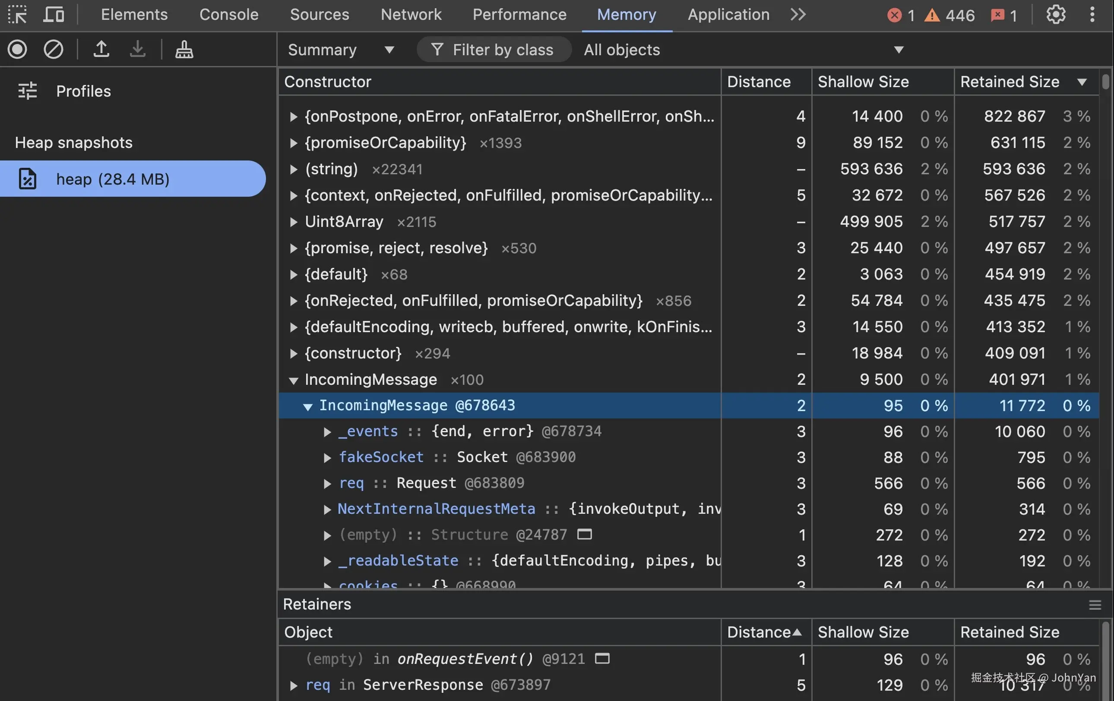Click the record heap snapshot button
The width and height of the screenshot is (1114, 701).
click(18, 50)
